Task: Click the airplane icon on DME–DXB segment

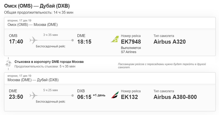Action: point(33,95)
